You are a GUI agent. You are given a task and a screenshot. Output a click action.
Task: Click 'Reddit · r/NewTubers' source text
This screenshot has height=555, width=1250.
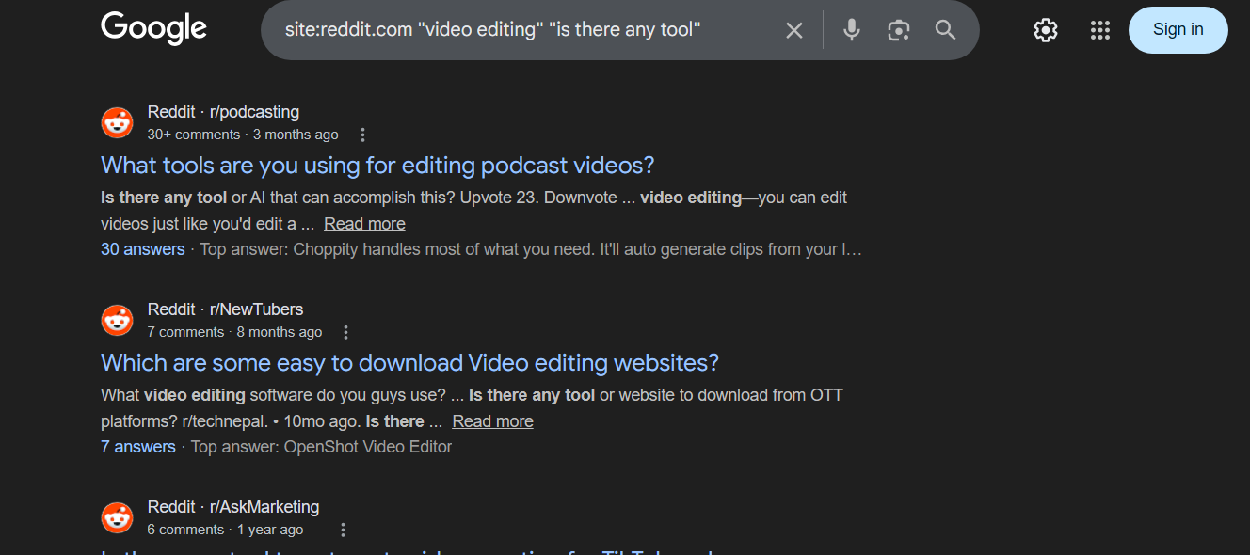[x=225, y=309]
